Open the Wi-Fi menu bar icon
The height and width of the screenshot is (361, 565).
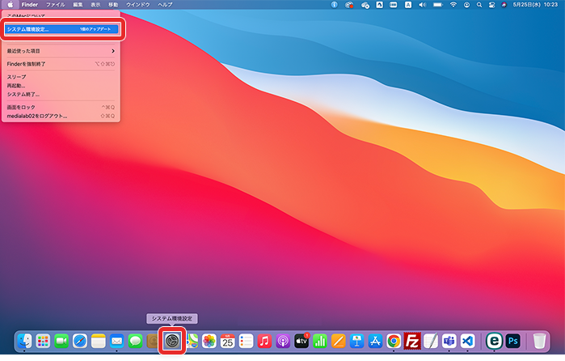click(x=453, y=5)
